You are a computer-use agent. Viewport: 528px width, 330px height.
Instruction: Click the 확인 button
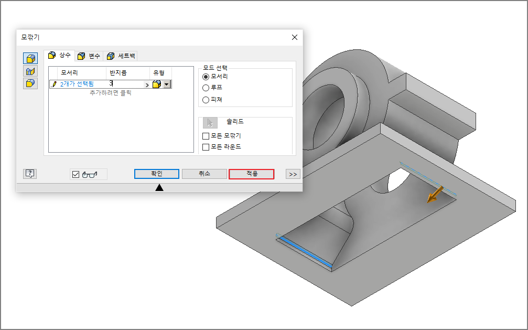(157, 174)
